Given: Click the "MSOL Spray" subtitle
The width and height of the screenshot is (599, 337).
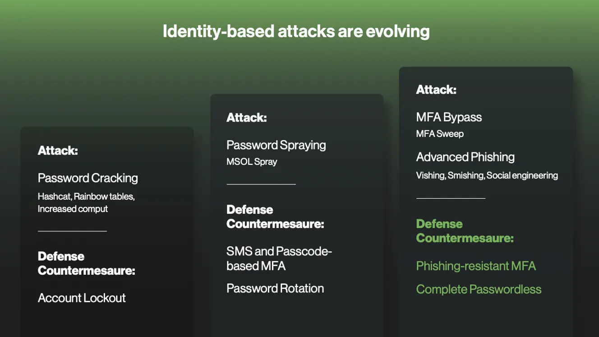Looking at the screenshot, I should click(x=252, y=162).
